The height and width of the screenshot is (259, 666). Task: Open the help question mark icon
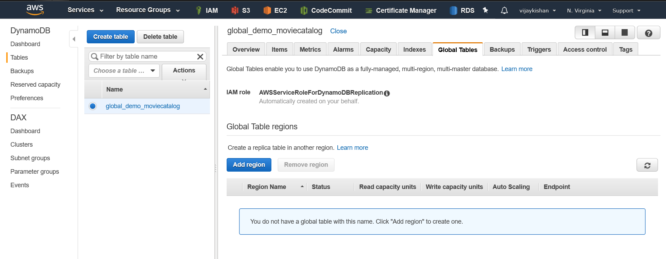pos(648,33)
